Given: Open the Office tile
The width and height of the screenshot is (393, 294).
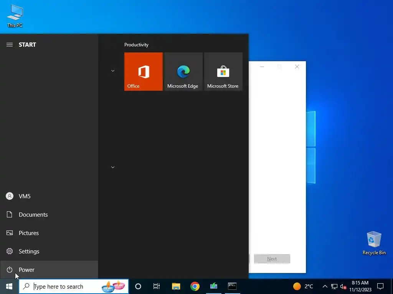Looking at the screenshot, I should click(x=144, y=72).
